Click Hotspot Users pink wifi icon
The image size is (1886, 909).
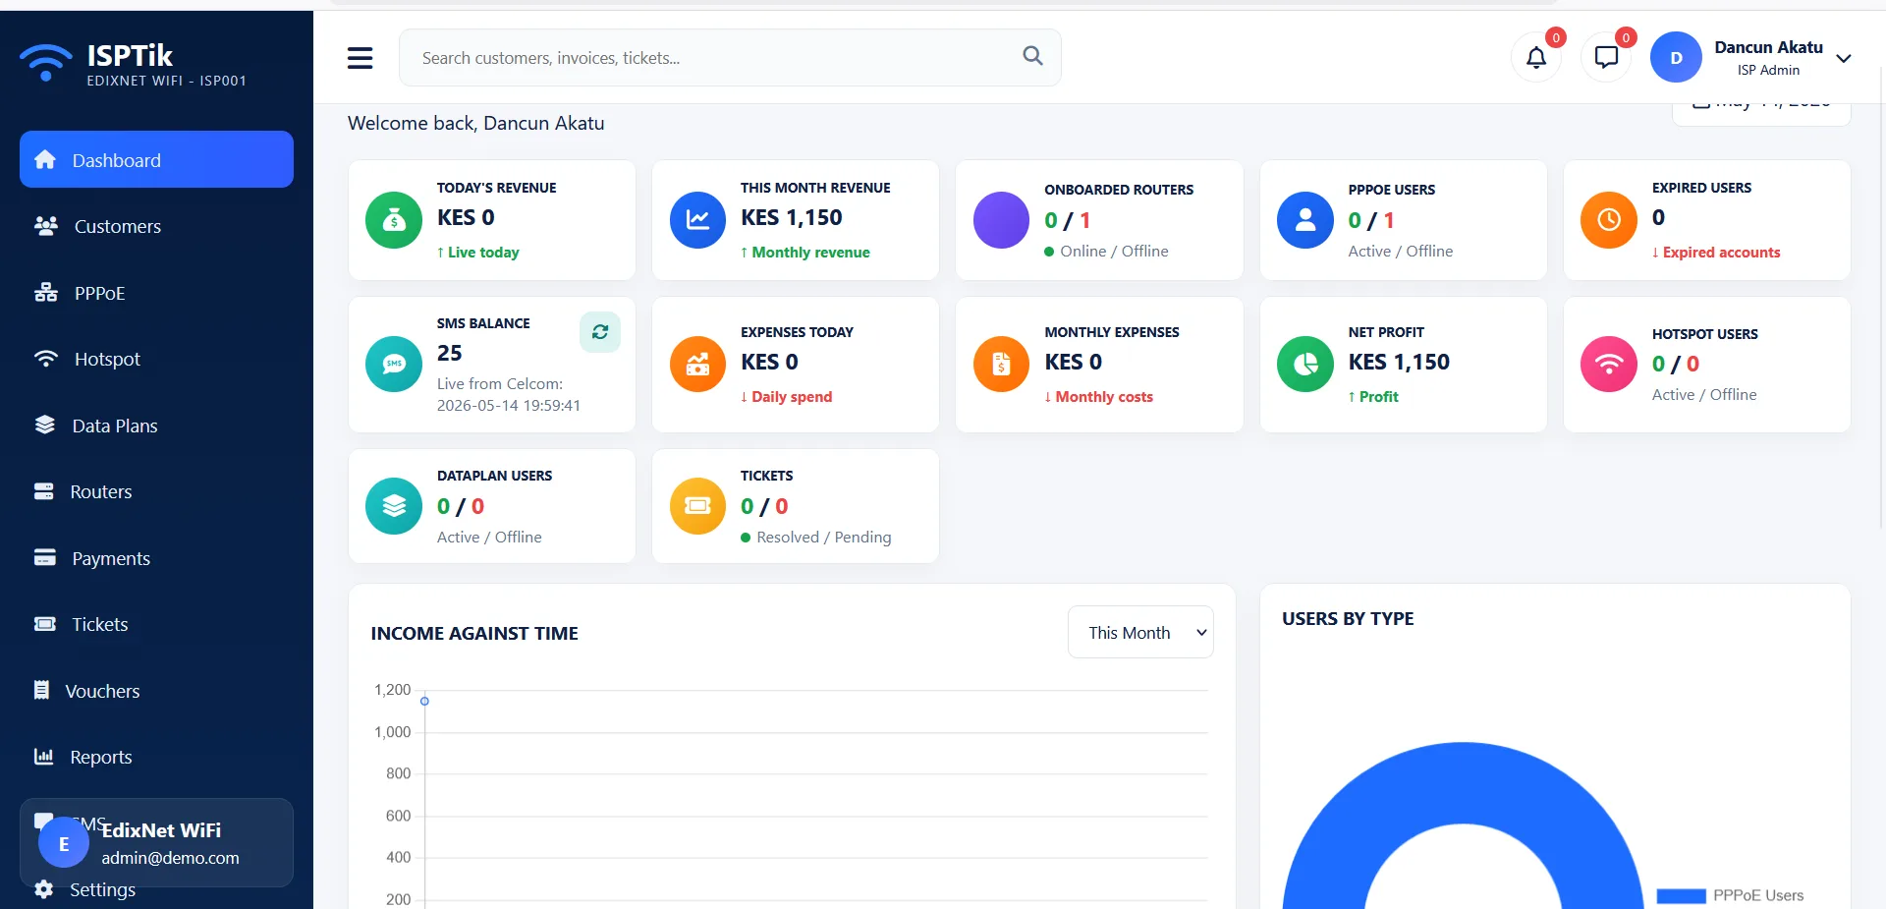1608,364
